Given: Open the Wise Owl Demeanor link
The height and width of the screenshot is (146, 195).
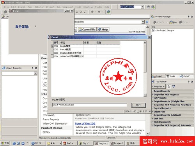Looking at the screenshot, I should pos(55,123).
